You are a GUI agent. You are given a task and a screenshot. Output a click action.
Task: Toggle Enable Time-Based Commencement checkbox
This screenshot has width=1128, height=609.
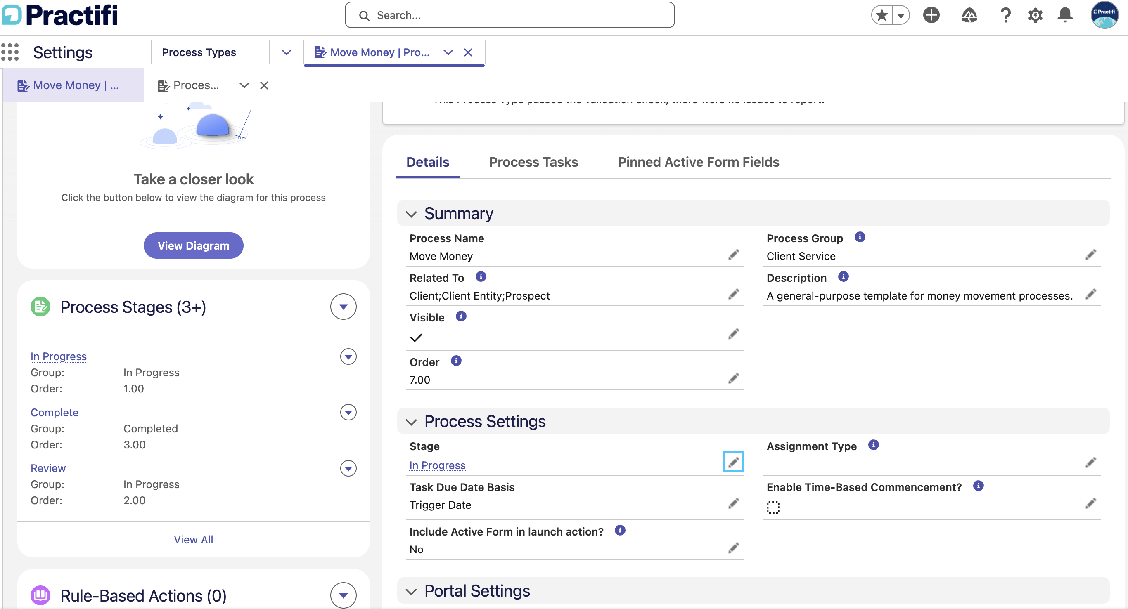click(x=773, y=507)
